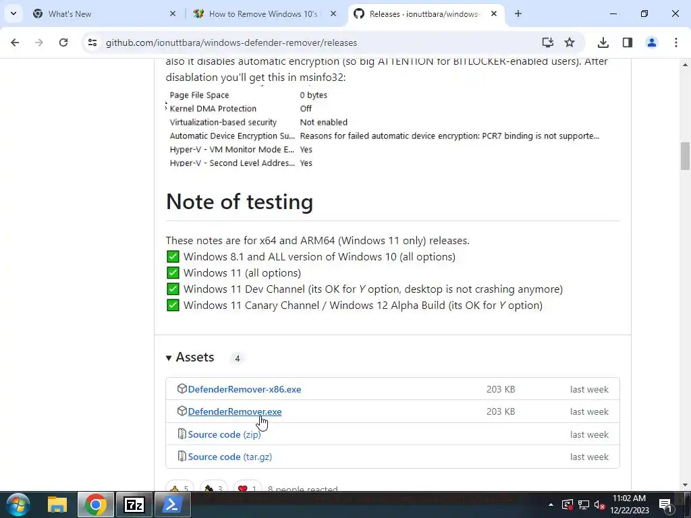Open the Windows Start button
691x518 pixels.
18,505
